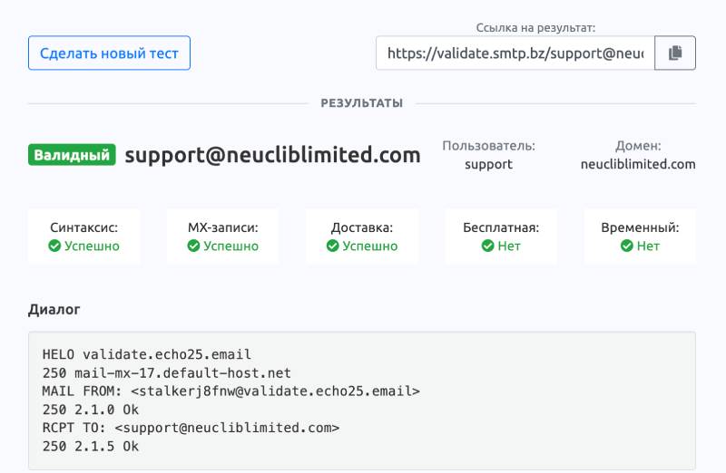Click the MAIL FROM line in dialog
Viewport: 726px width, 473px height.
231,391
